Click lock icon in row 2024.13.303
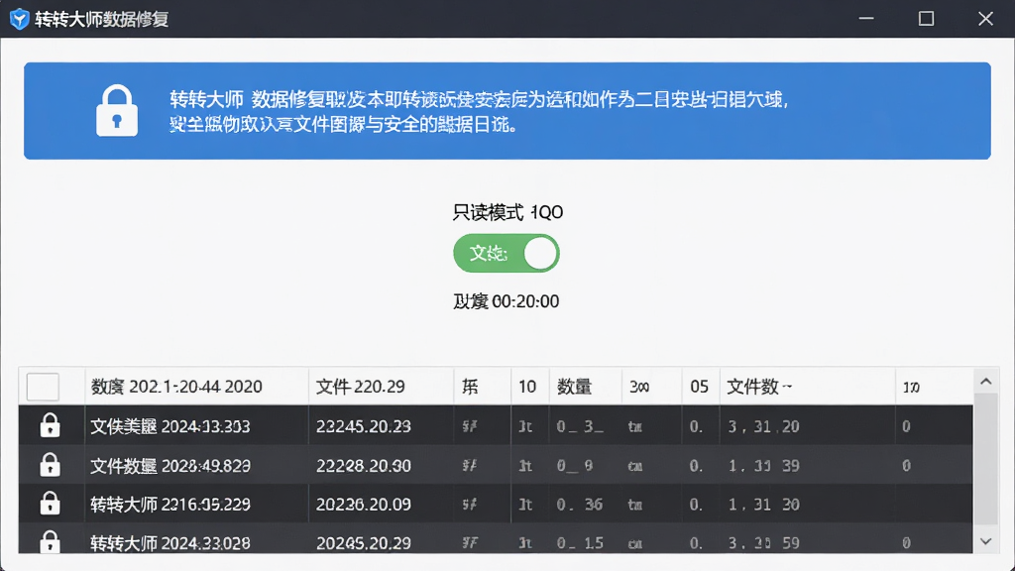 coord(50,426)
